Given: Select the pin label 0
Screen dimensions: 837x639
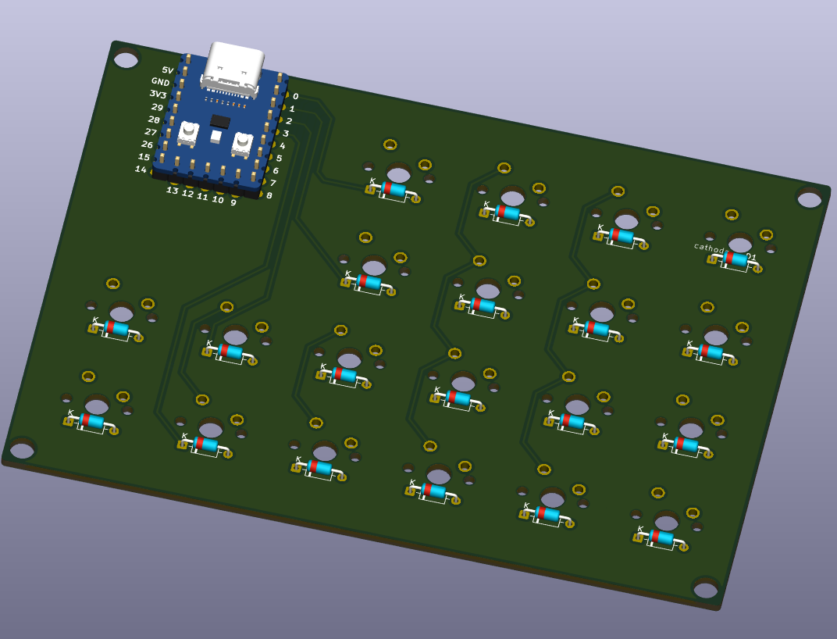Looking at the screenshot, I should coord(296,96).
